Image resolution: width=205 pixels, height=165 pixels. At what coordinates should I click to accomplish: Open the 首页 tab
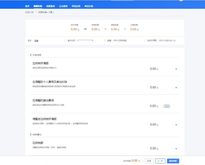pyautogui.click(x=27, y=6)
